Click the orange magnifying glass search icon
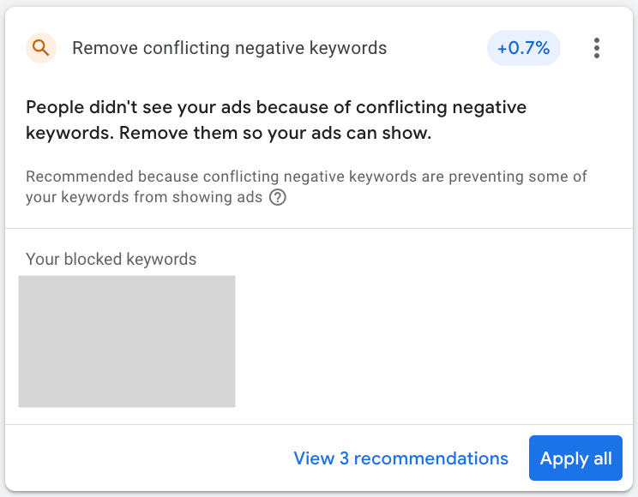 [x=40, y=48]
